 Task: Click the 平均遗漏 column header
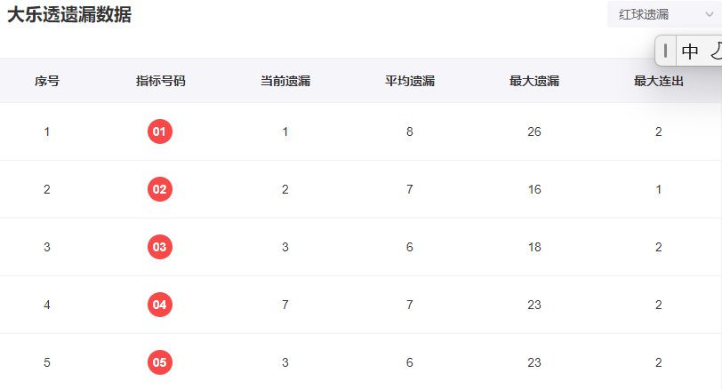click(x=410, y=81)
